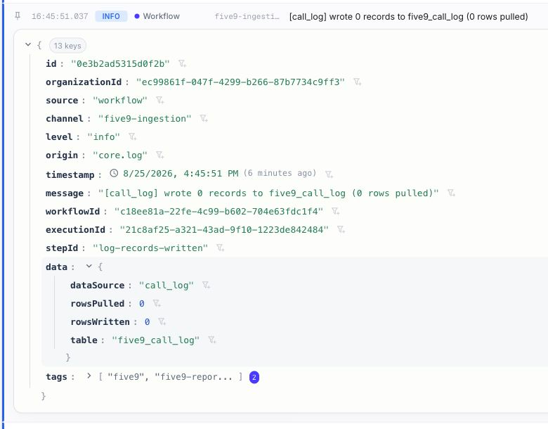This screenshot has height=429, width=548.
Task: Filter by source workflow
Action: pyautogui.click(x=160, y=101)
